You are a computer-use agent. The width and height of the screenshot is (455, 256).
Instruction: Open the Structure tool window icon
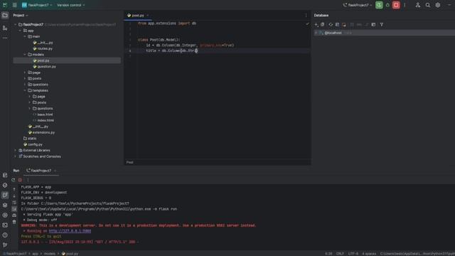[x=5, y=28]
